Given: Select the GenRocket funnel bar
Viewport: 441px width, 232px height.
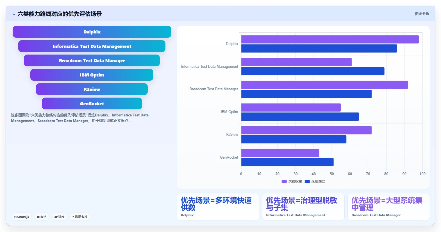Looking at the screenshot, I should pyautogui.click(x=92, y=103).
